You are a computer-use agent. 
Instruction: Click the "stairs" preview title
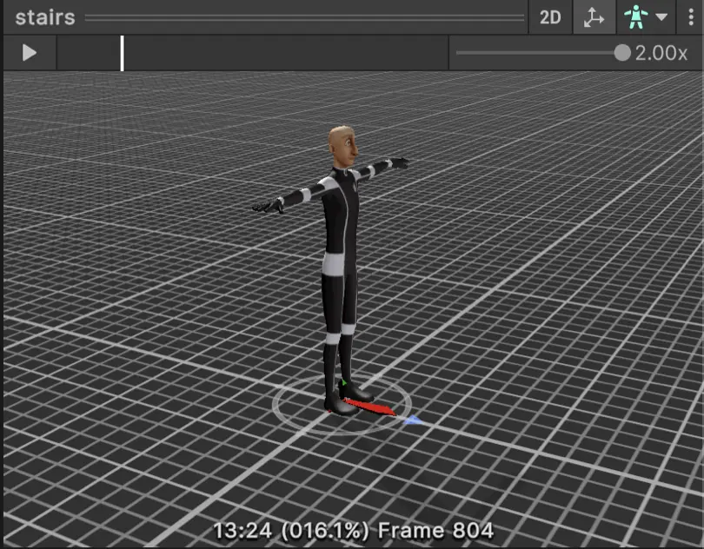click(x=44, y=17)
